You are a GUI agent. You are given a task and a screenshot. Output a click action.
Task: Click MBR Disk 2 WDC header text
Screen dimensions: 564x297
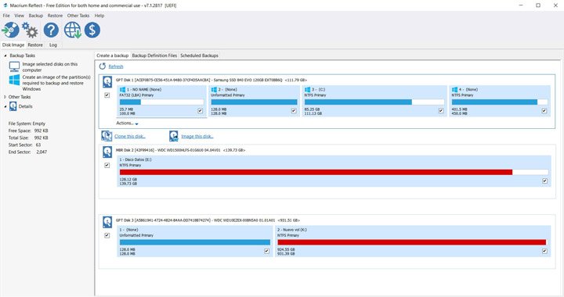point(181,150)
